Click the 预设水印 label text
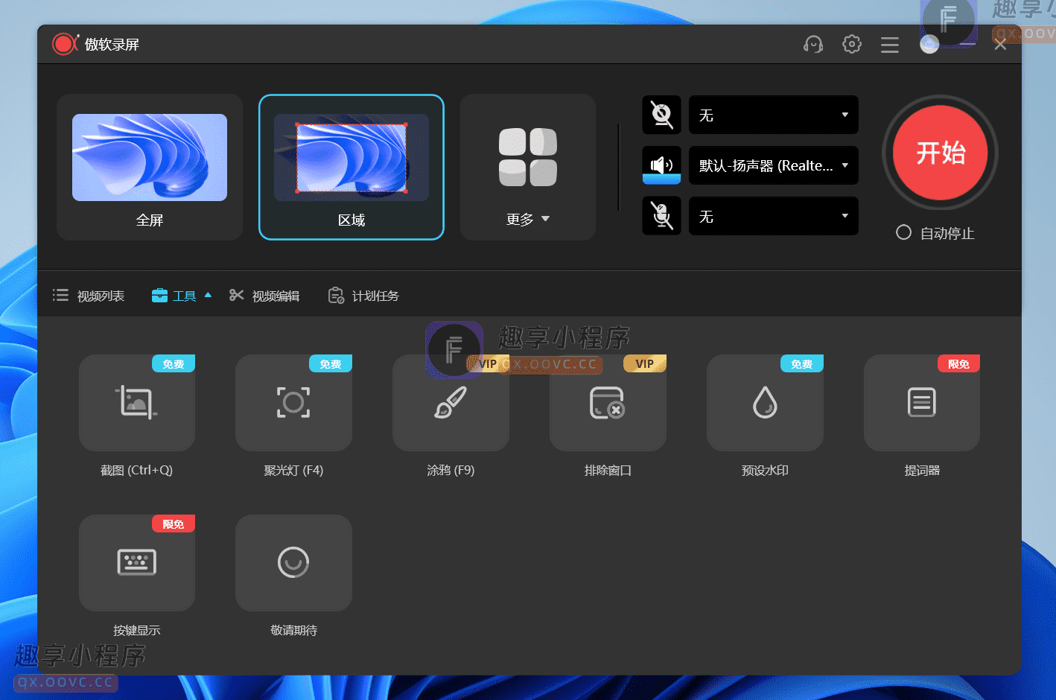Viewport: 1056px width, 700px height. click(x=765, y=471)
